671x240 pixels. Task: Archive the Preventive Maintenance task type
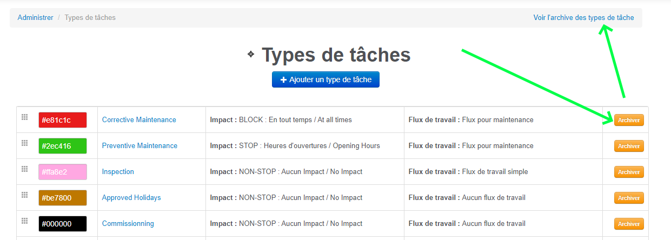(629, 146)
